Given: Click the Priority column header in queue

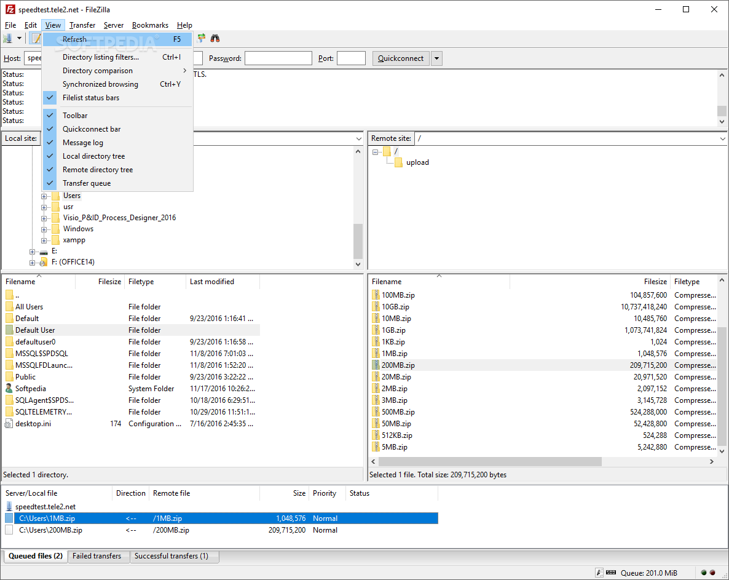Looking at the screenshot, I should coord(327,493).
